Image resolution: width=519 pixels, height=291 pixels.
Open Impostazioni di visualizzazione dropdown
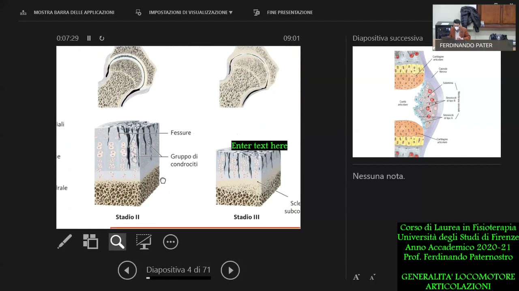click(x=184, y=13)
